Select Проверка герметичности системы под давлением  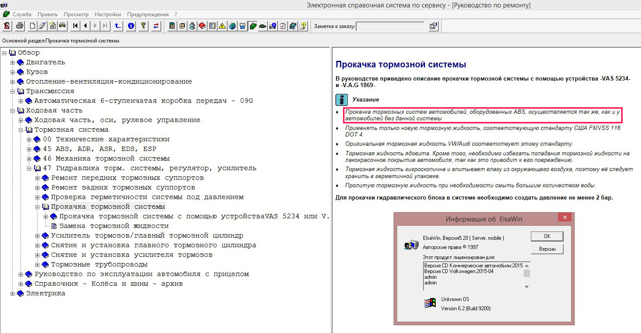147,197
